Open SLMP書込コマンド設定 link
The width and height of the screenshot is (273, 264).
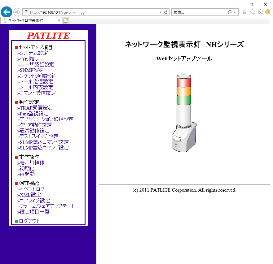pyautogui.click(x=43, y=148)
